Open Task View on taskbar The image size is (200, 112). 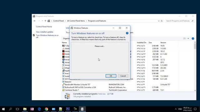17,109
